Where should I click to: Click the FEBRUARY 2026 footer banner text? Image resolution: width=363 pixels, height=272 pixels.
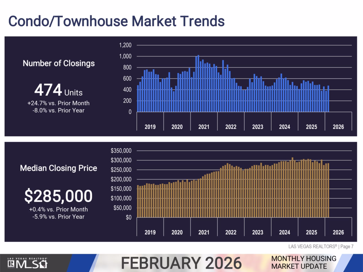coord(181,263)
